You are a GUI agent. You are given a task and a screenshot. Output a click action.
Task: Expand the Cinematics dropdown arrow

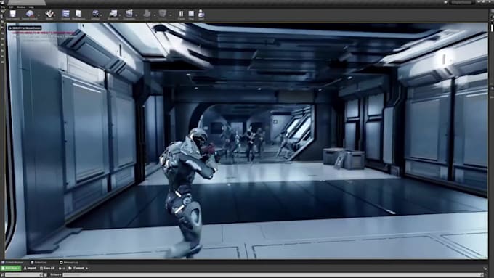click(136, 15)
